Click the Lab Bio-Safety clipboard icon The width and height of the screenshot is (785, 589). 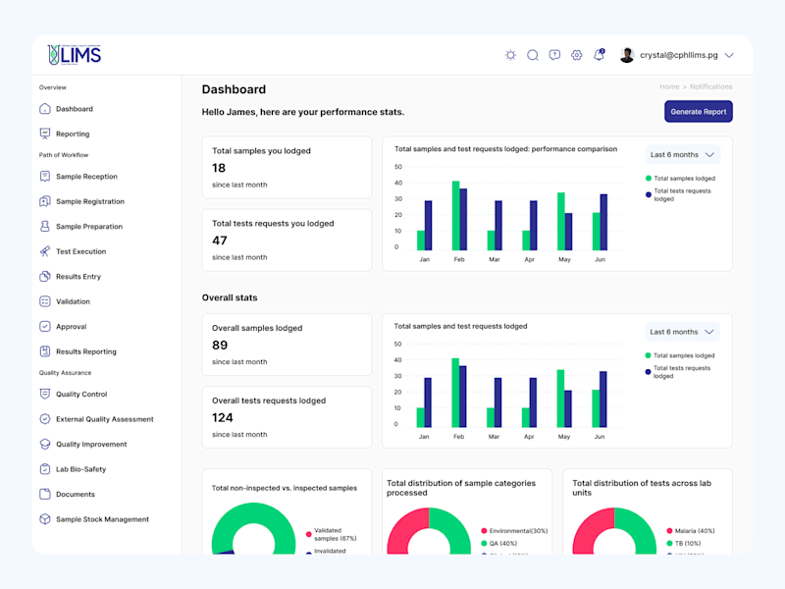click(x=45, y=469)
